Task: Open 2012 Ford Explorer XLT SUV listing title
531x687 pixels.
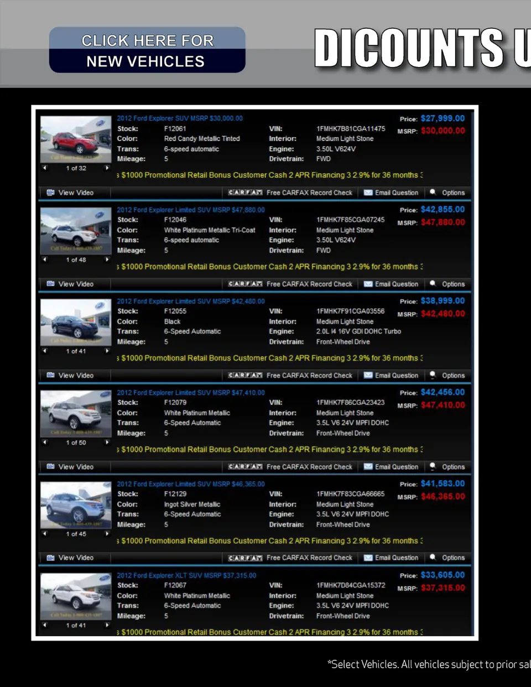Action: tap(186, 575)
